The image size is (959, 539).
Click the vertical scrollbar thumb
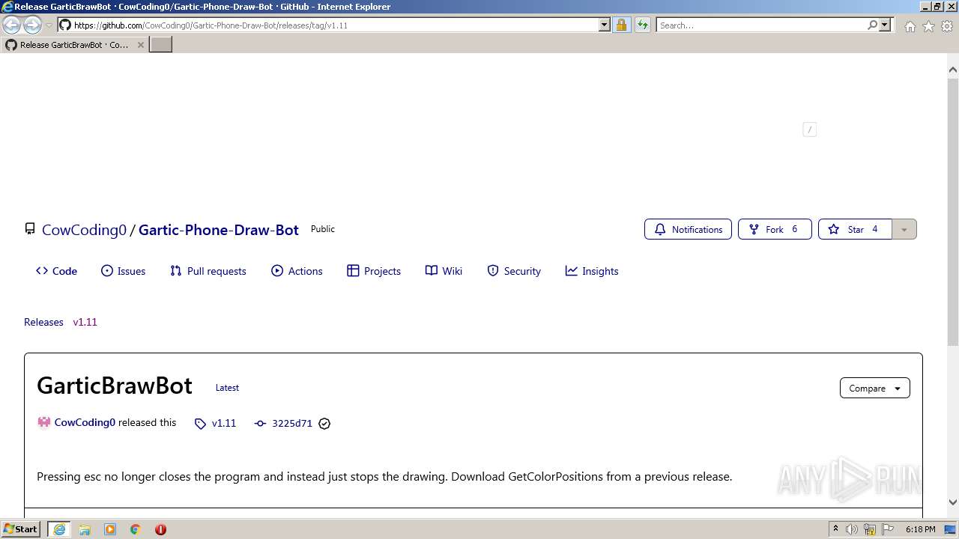(953, 210)
